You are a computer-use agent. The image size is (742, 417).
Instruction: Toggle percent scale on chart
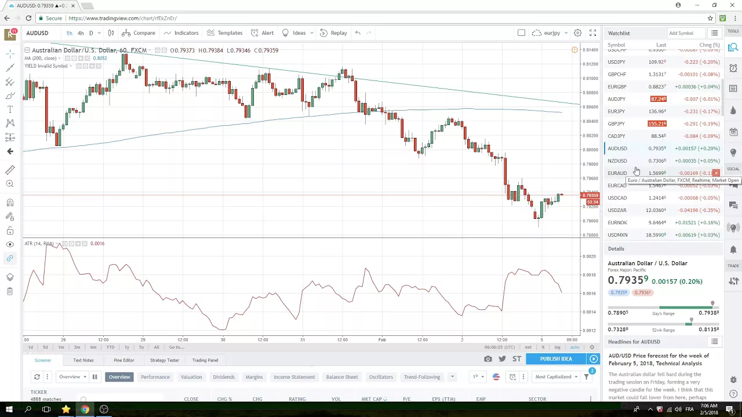click(543, 347)
